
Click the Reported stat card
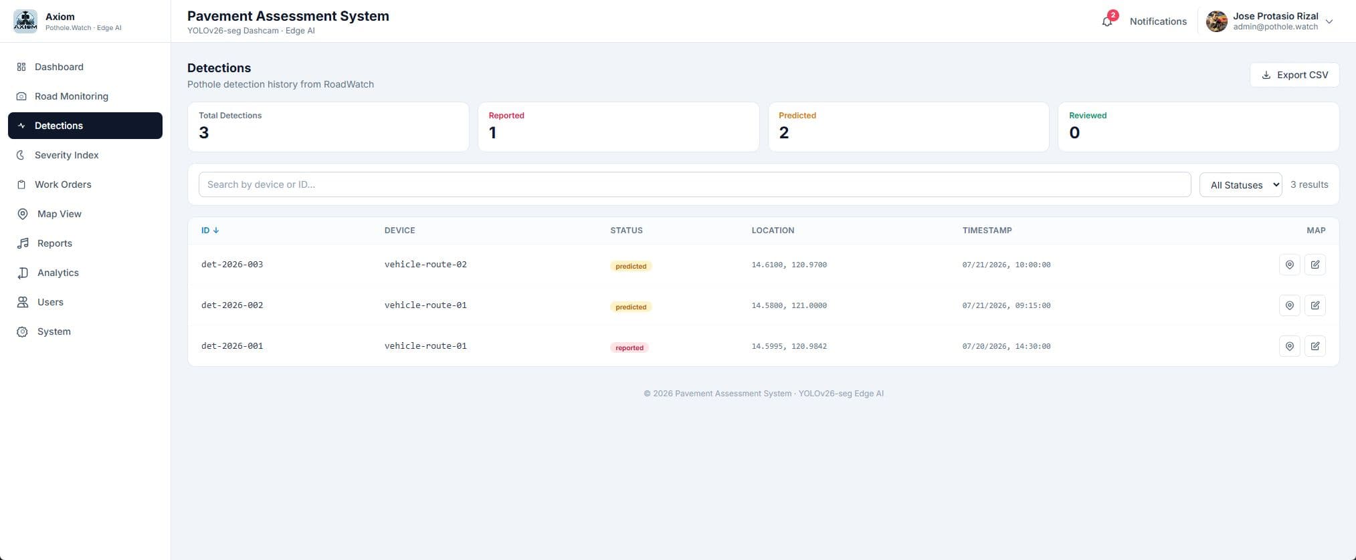pyautogui.click(x=618, y=127)
